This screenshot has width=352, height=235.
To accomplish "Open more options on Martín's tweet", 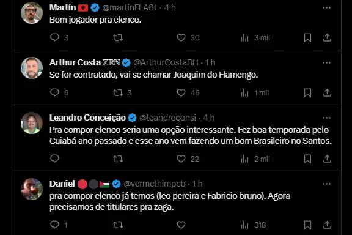I will click(326, 7).
